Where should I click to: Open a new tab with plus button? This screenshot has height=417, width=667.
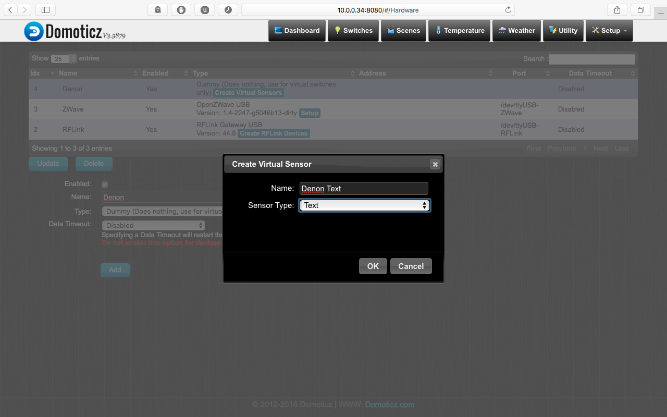661,14
